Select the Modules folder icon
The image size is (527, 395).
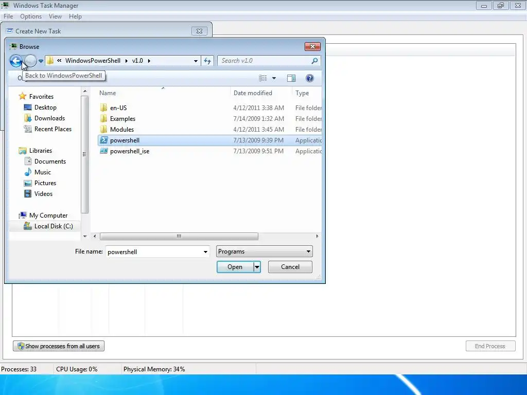click(104, 129)
